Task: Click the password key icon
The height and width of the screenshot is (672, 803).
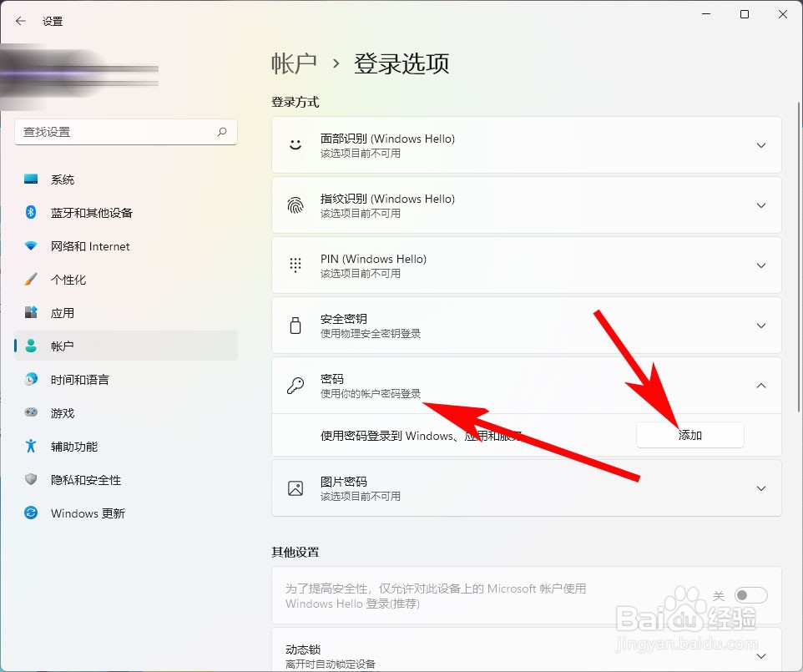Action: click(295, 385)
